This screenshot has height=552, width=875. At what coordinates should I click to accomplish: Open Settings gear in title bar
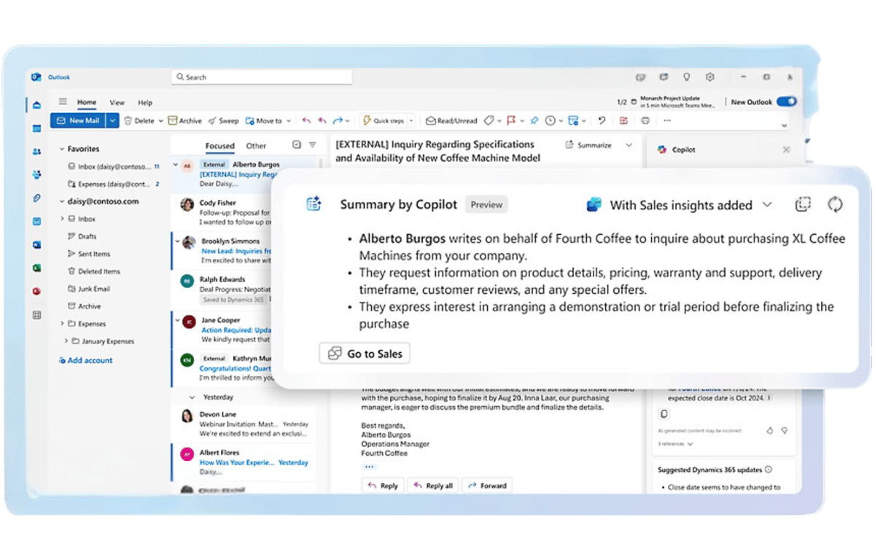pos(709,77)
